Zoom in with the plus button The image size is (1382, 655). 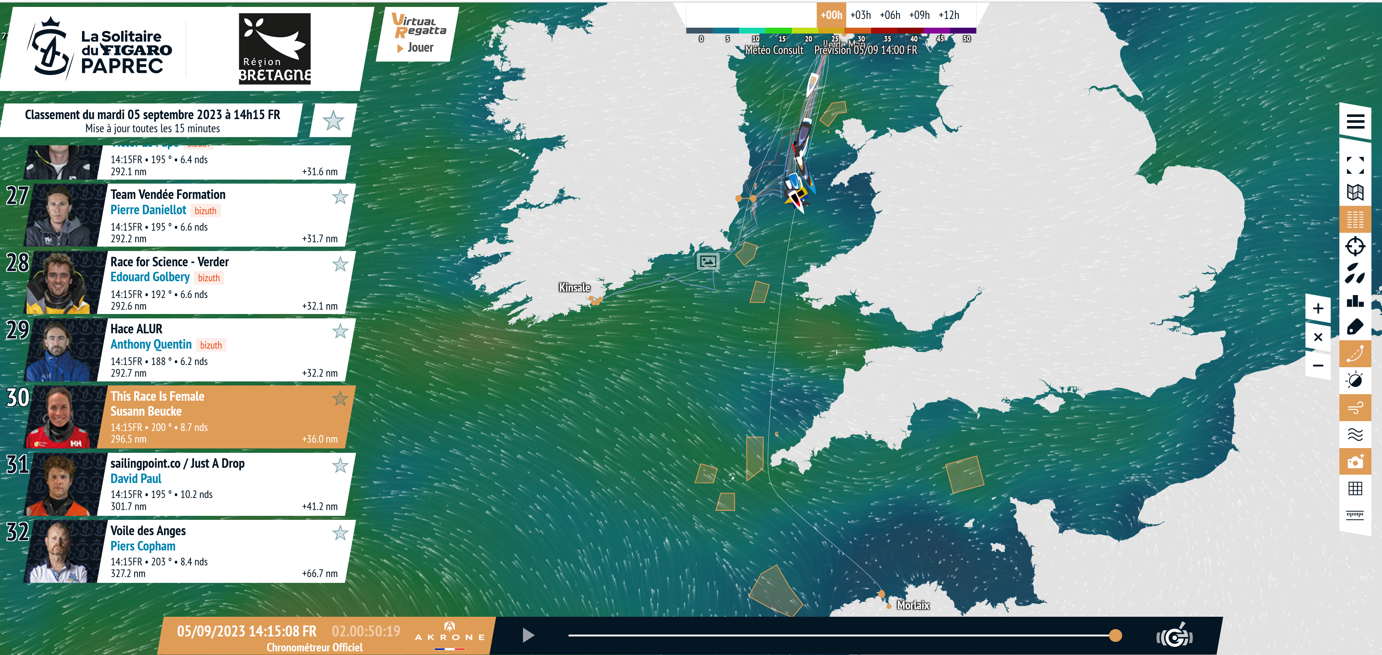pyautogui.click(x=1318, y=309)
